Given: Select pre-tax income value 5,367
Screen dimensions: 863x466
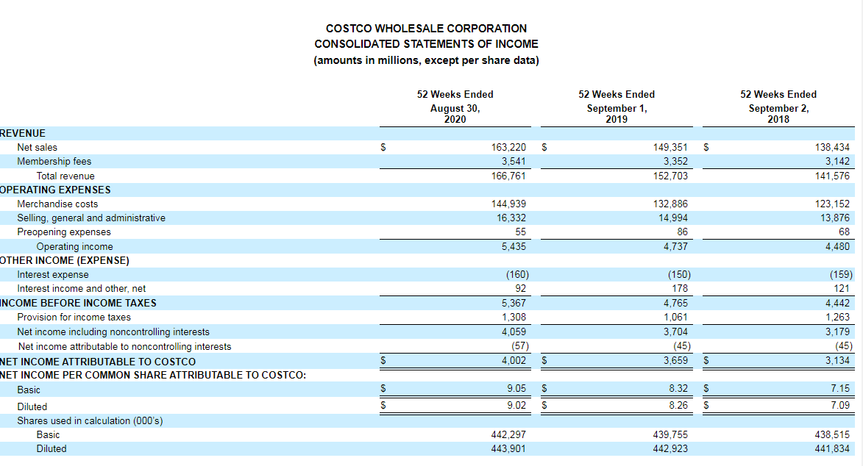Looking at the screenshot, I should click(514, 303).
